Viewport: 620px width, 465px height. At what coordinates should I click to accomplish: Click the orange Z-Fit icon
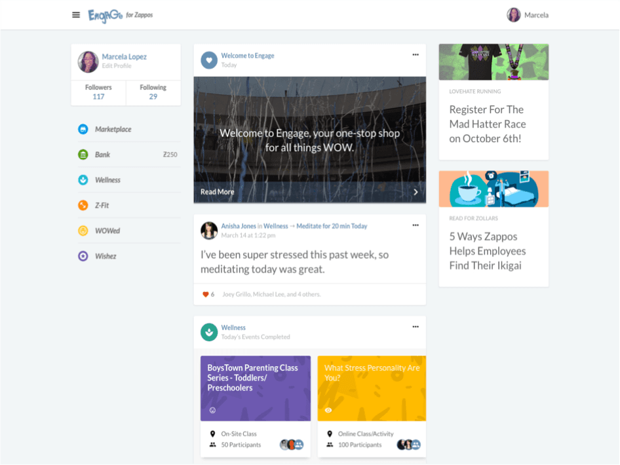83,206
